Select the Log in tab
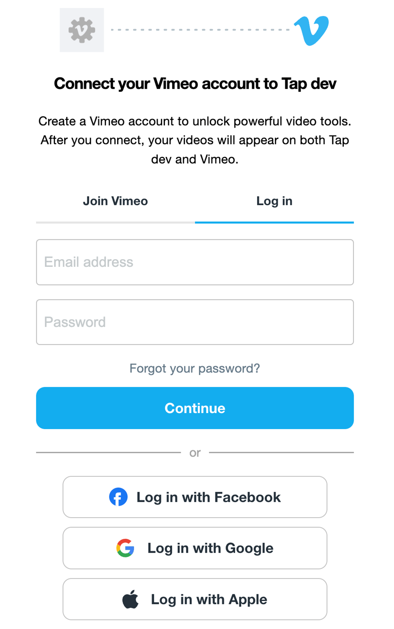The height and width of the screenshot is (629, 394). pyautogui.click(x=274, y=201)
